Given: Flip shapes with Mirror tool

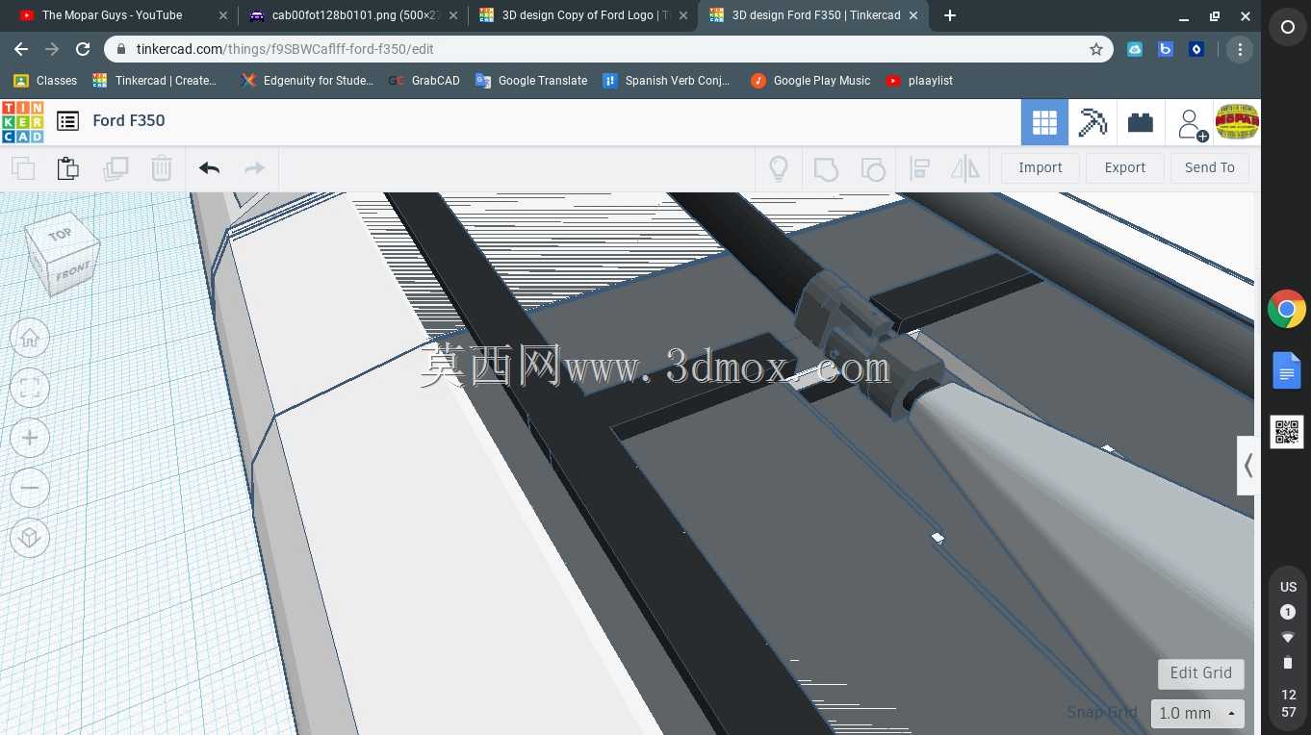Looking at the screenshot, I should point(964,168).
